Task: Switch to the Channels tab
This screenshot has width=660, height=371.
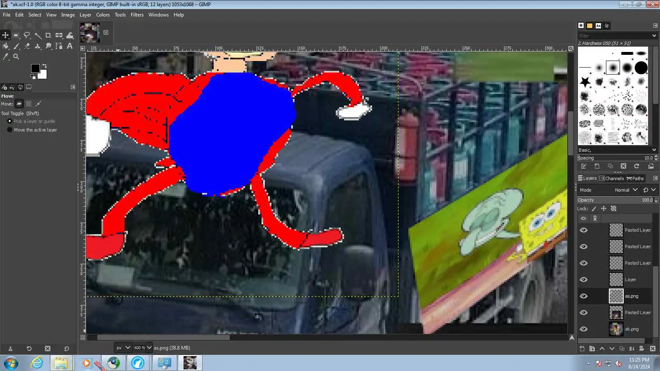Action: tap(611, 178)
